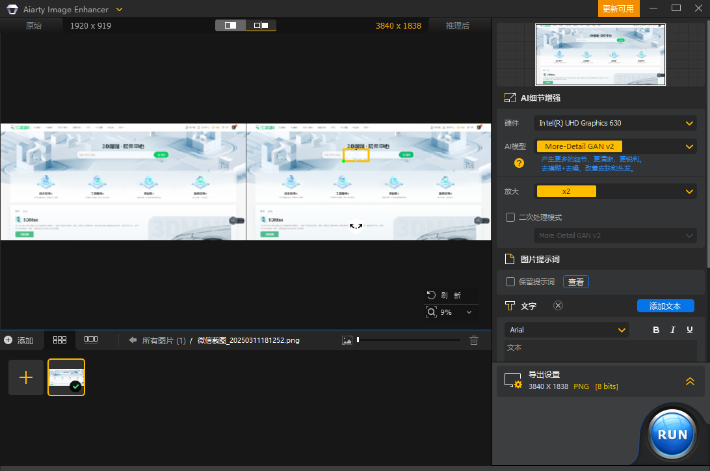Click the 文字 text tool icon
This screenshot has height=471, width=710.
(x=510, y=306)
